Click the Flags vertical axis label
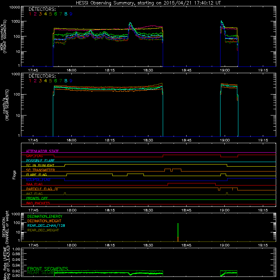 (x=14, y=175)
